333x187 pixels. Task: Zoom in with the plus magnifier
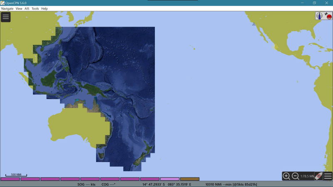[286, 176]
